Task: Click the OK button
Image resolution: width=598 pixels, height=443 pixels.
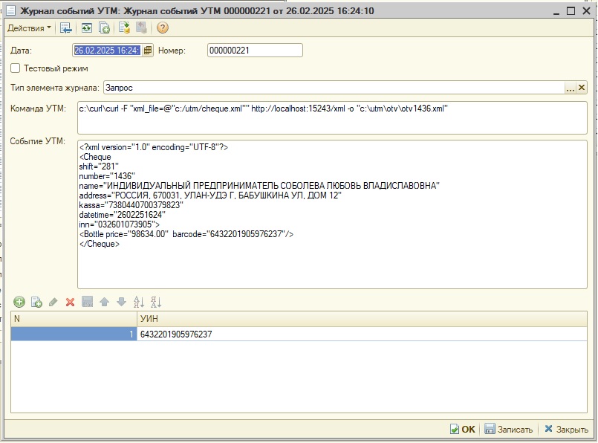Action: click(x=463, y=430)
